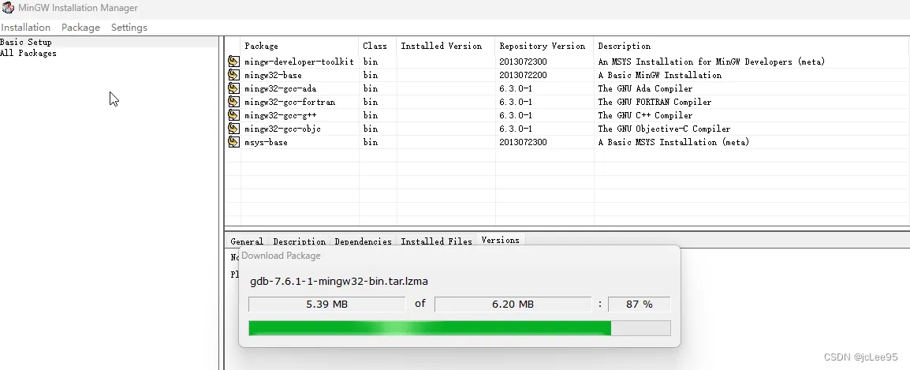Screen dimensions: 910x370
Task: Click the MinGW Installation Manager title icon
Action: 8,8
